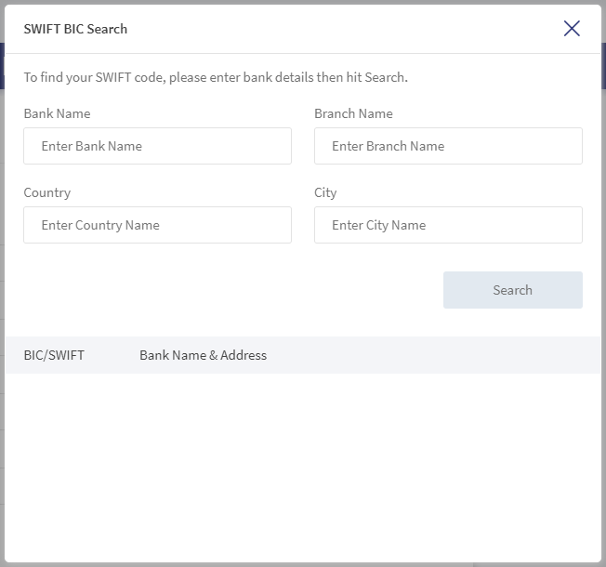Click the Country field label
The height and width of the screenshot is (567, 606).
point(47,192)
